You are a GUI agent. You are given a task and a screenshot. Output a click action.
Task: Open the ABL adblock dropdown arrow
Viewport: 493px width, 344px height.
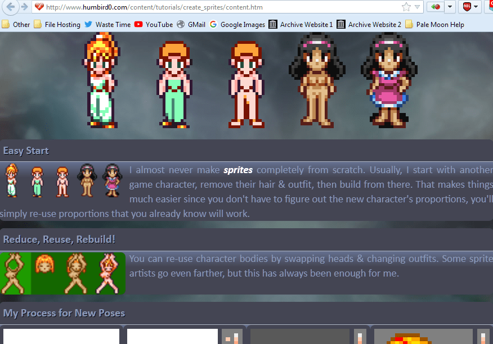click(x=477, y=7)
